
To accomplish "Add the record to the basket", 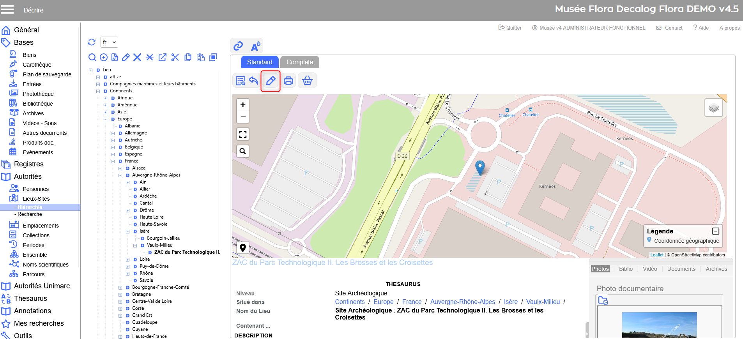I will 307,81.
